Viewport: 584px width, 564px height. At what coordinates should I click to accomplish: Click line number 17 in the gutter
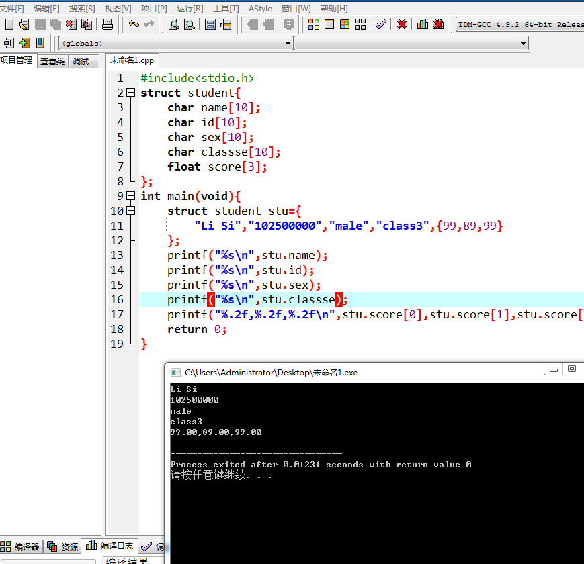tap(117, 314)
